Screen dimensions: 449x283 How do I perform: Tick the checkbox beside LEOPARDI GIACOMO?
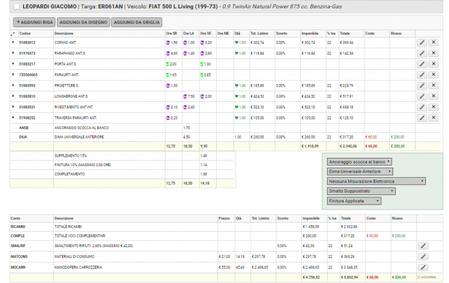click(17, 6)
